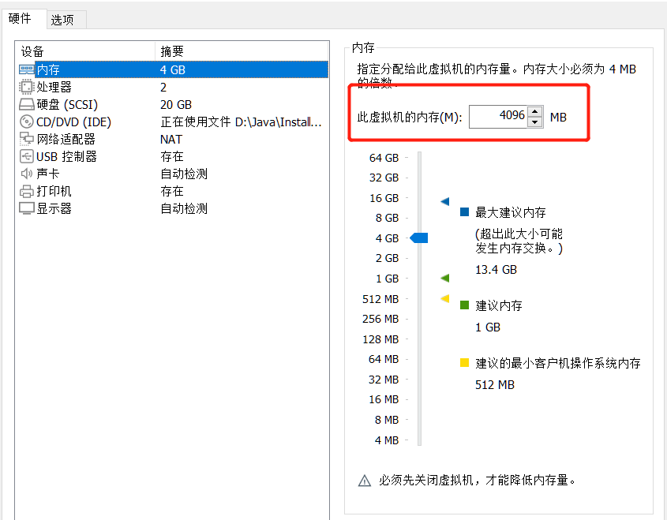Click the 设备 column header
This screenshot has height=520, width=667.
click(x=85, y=51)
